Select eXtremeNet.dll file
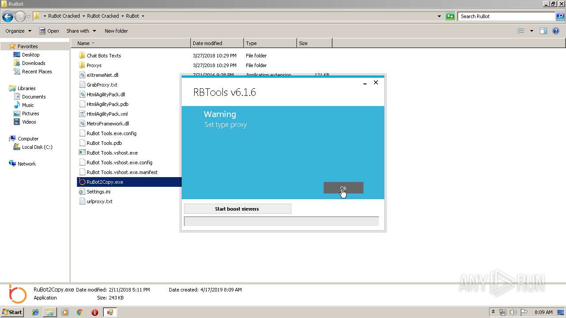Screen dimensions: 566x318 (102, 75)
